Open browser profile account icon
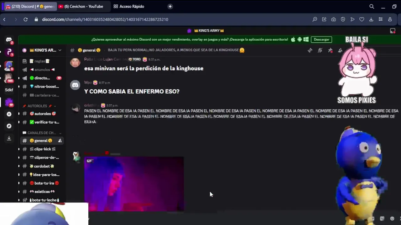The width and height of the screenshot is (401, 225). pyautogui.click(x=390, y=19)
